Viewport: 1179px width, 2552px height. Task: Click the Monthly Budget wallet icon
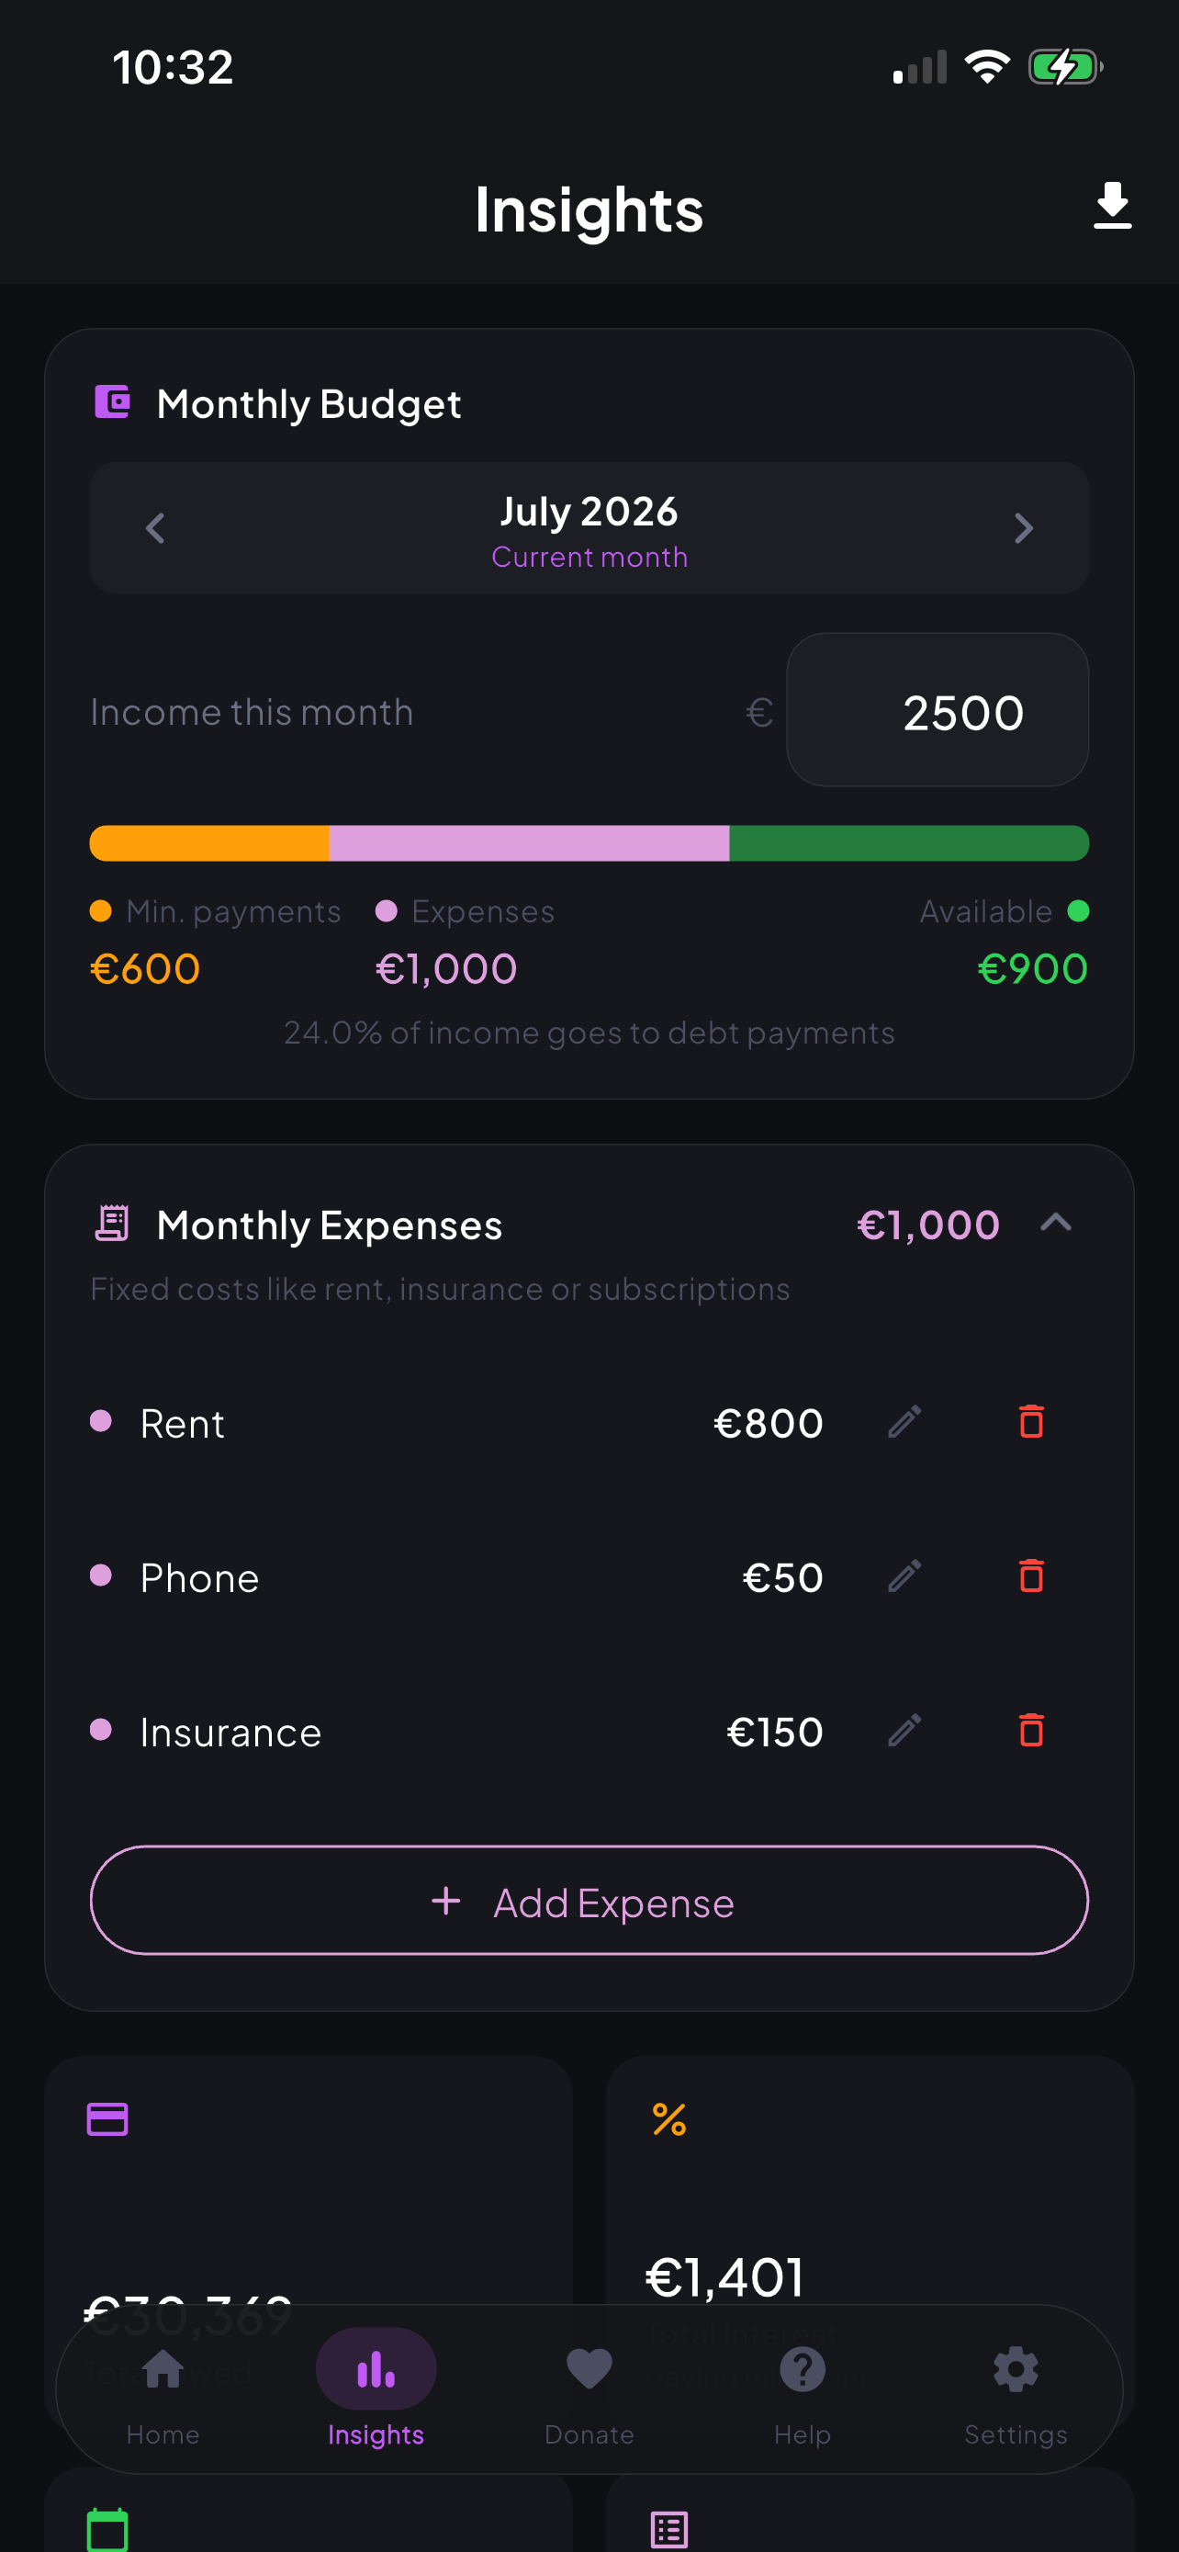(x=112, y=402)
